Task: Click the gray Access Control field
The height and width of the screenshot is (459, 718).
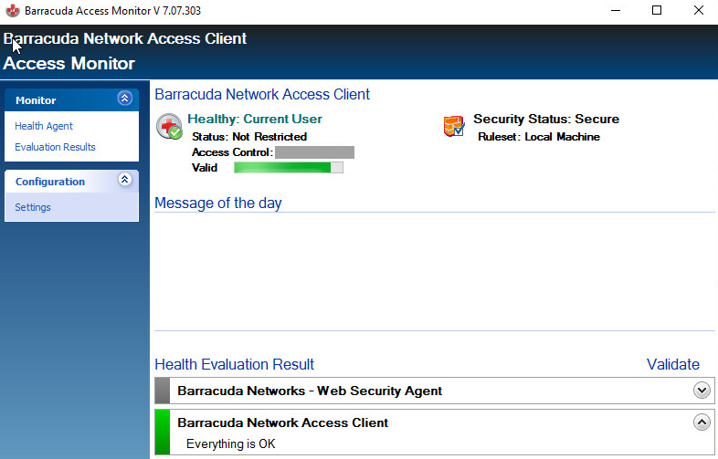Action: [x=314, y=152]
